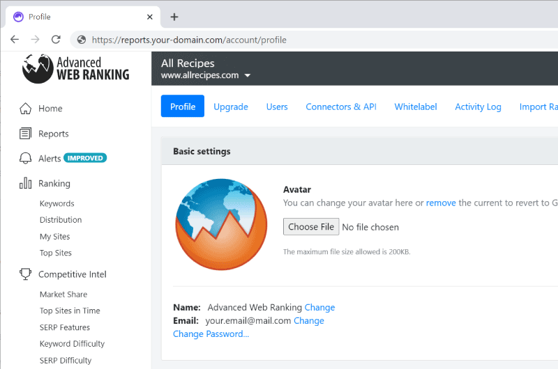Open the Home menu item
Viewport: 558px width, 369px height.
50,109
